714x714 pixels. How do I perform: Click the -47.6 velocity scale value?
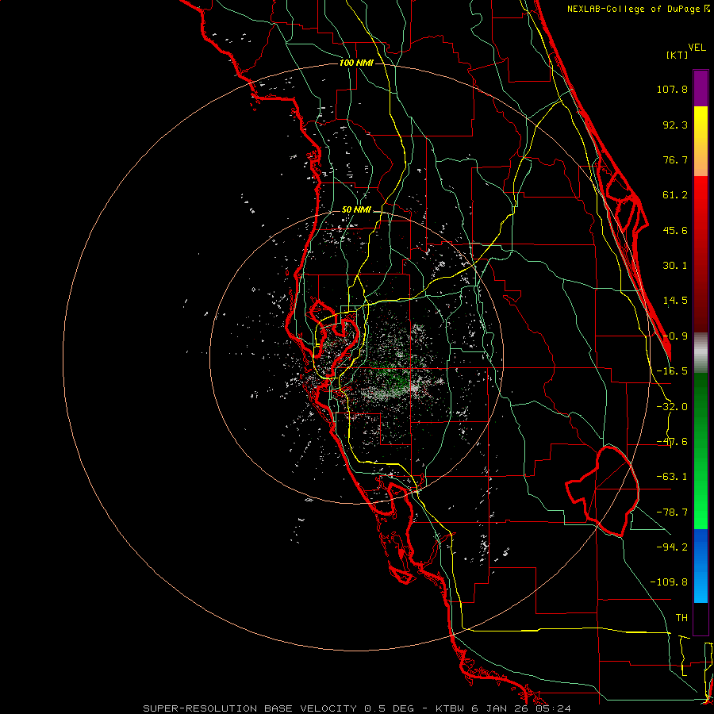coord(672,442)
